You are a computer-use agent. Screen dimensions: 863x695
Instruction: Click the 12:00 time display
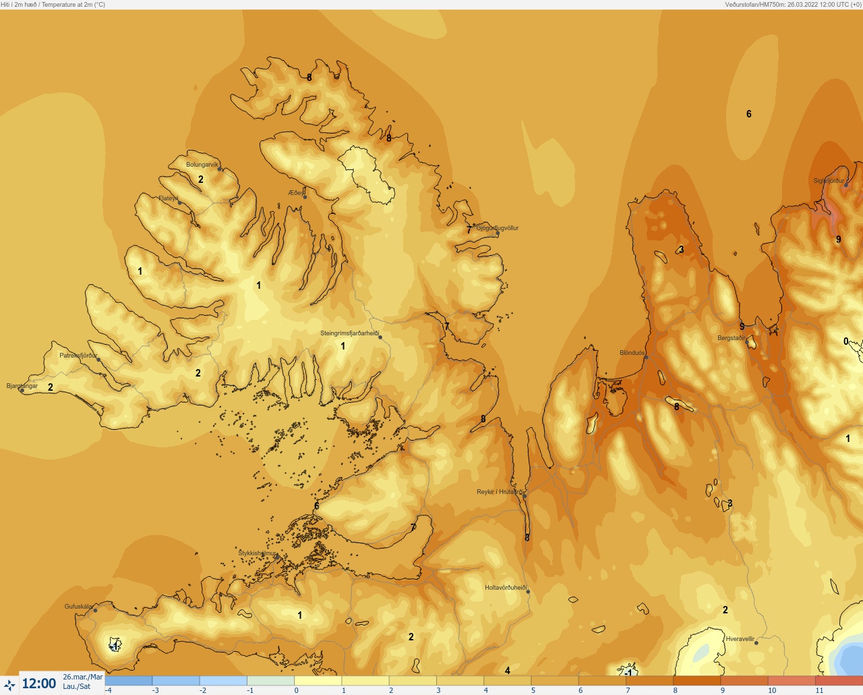click(39, 684)
